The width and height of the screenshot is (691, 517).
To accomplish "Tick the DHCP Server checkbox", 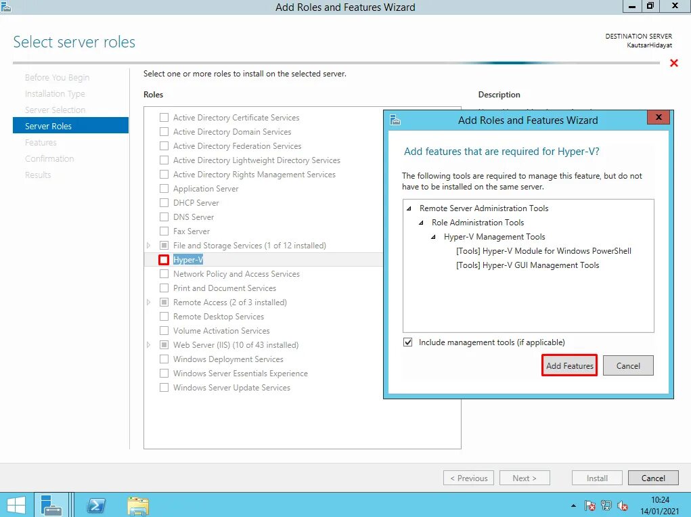I will tap(164, 203).
